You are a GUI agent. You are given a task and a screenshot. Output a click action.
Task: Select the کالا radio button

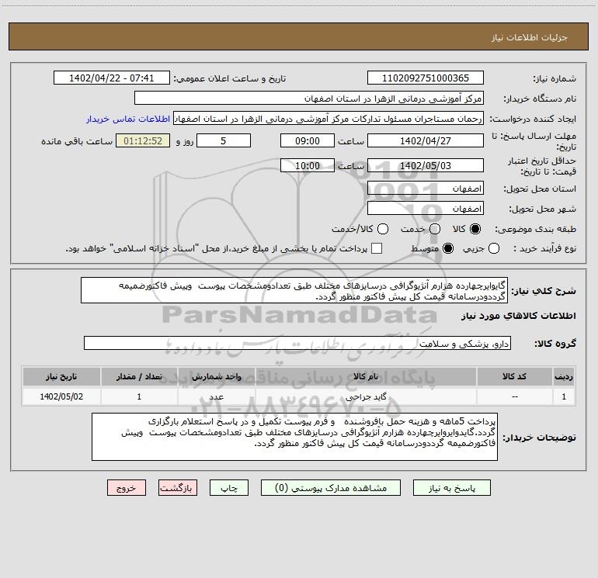click(475, 229)
